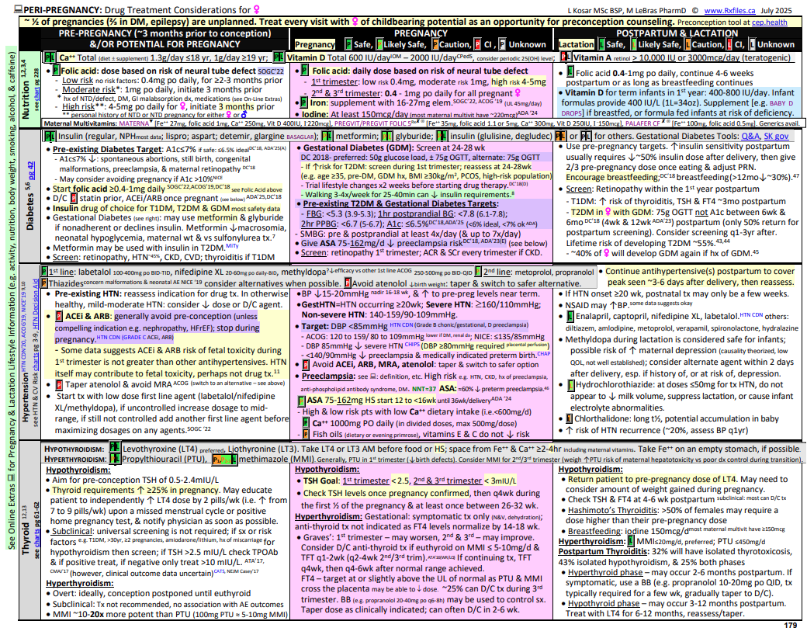Click the red icon before 'Taper atenolol & avoid MRA'
The image size is (807, 628).
point(59,384)
